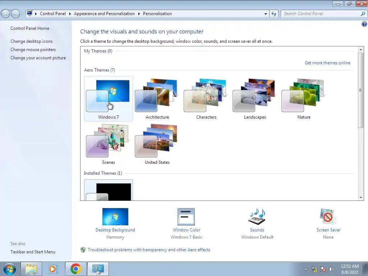The height and width of the screenshot is (276, 368).
Task: Open Get more themes online
Action: click(x=327, y=63)
